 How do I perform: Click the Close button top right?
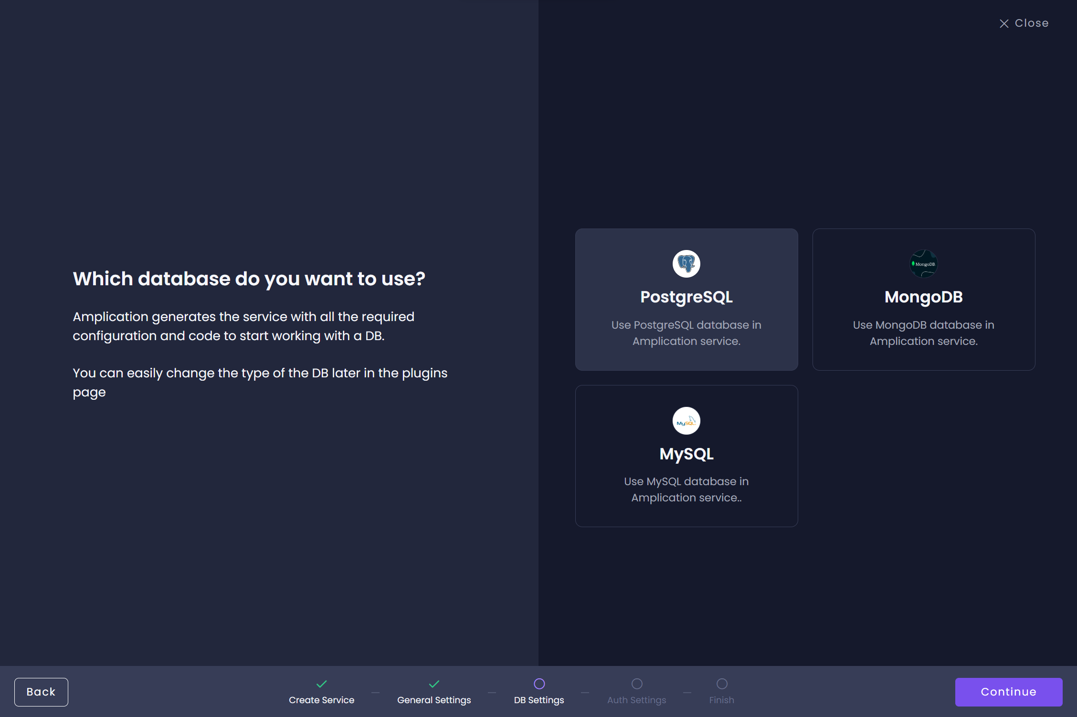(1024, 22)
